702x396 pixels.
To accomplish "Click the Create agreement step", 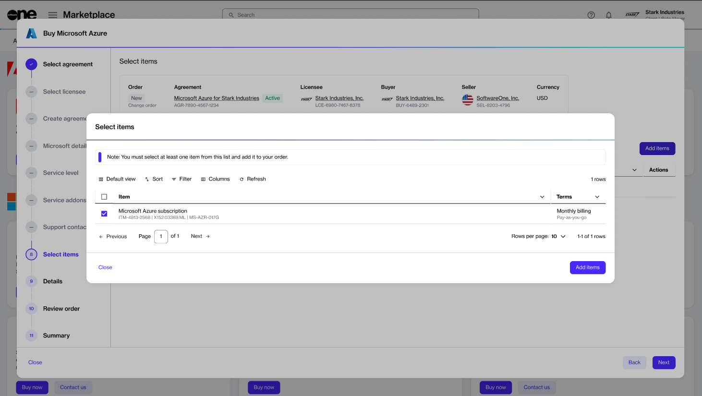I will pos(65,119).
